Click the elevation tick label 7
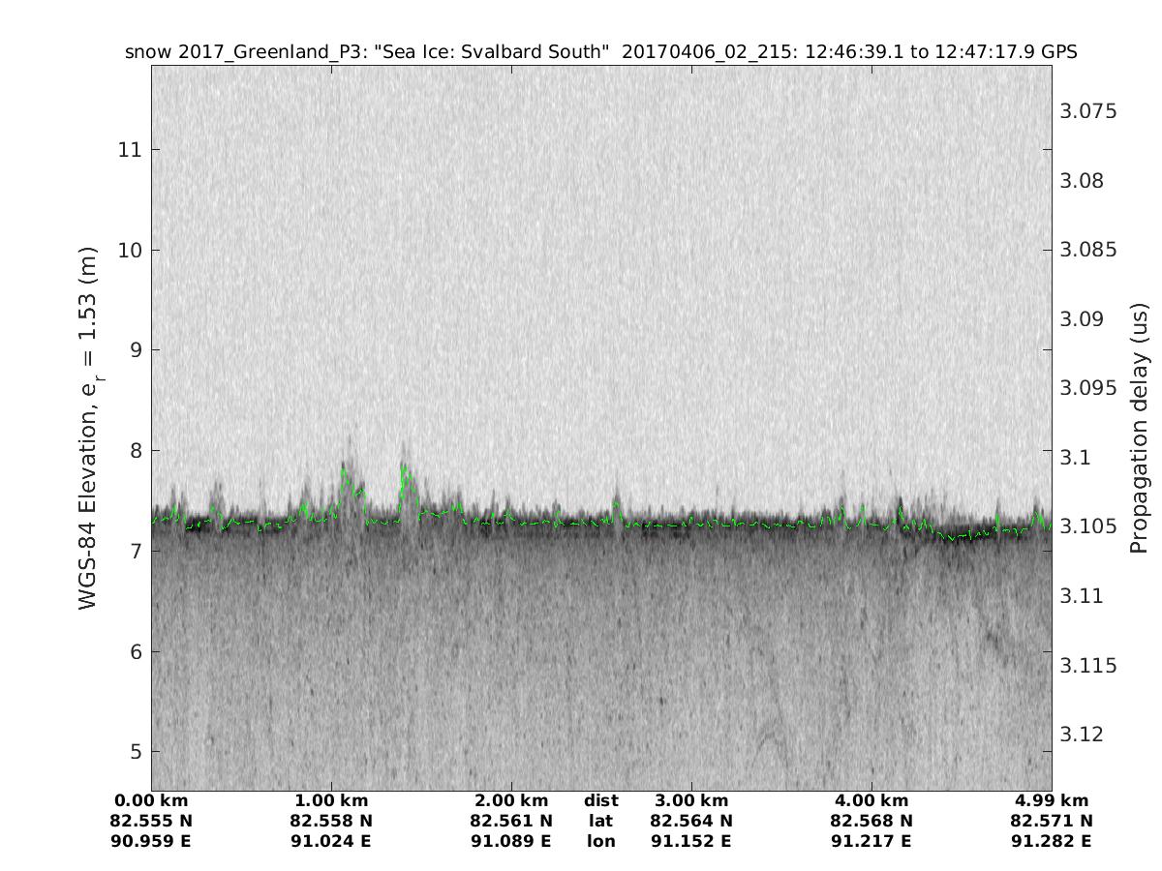The height and width of the screenshot is (871, 1162). (x=131, y=552)
